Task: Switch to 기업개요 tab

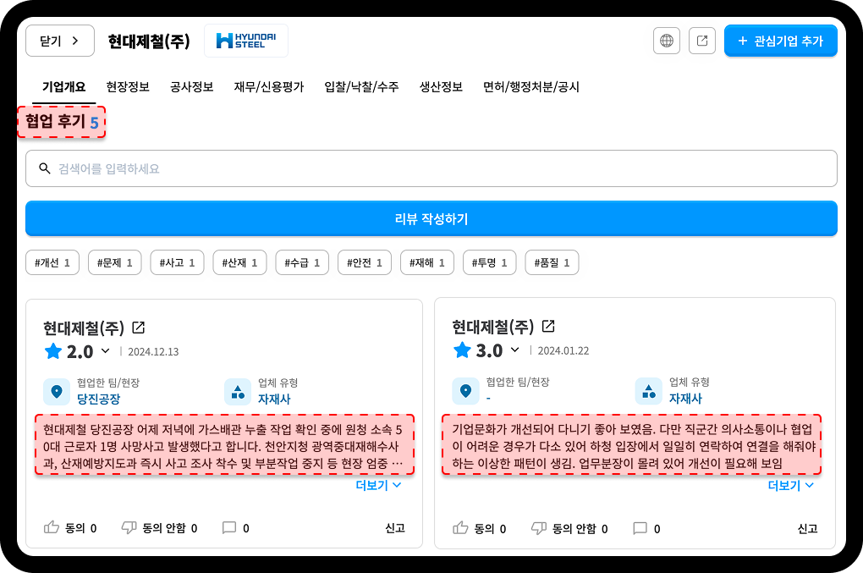Action: (63, 87)
